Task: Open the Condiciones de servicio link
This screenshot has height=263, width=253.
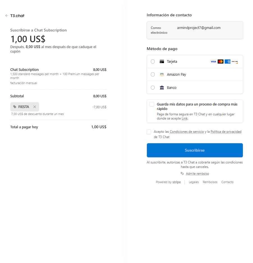Action: pyautogui.click(x=187, y=132)
